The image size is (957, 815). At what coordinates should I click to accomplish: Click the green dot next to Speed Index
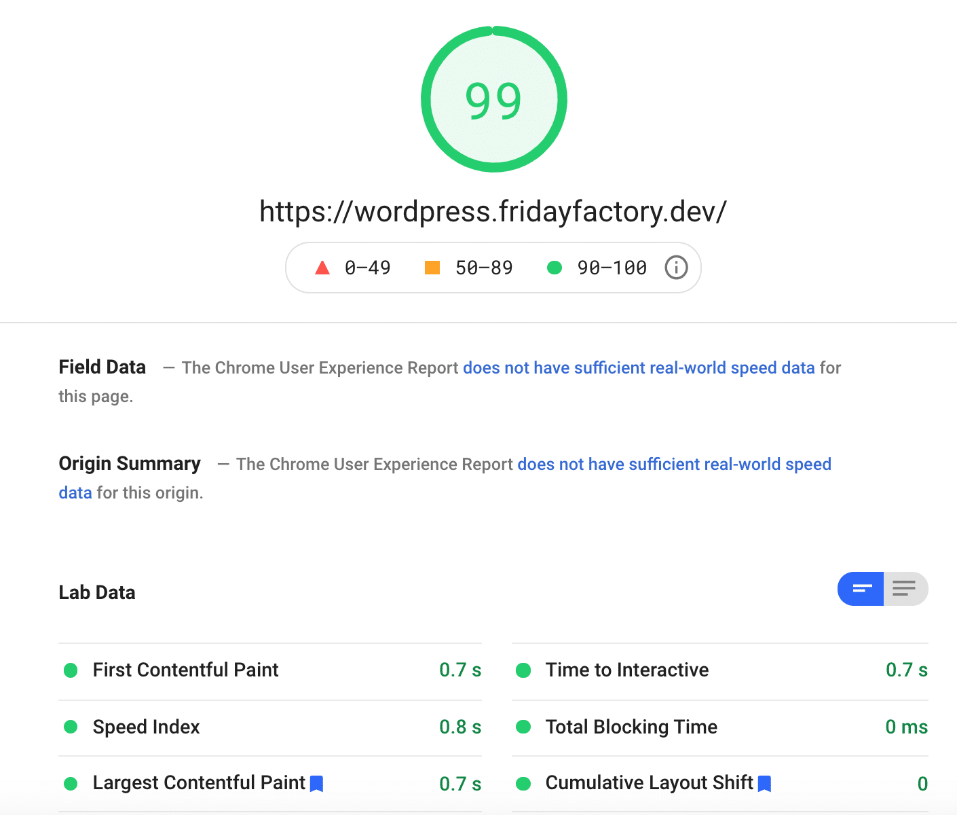click(71, 727)
